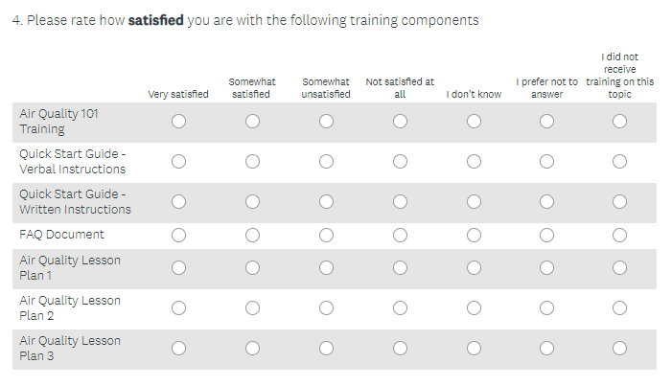The height and width of the screenshot is (386, 672).
Task: Choose I don't know for Lesson Plan 2
Action: [474, 308]
